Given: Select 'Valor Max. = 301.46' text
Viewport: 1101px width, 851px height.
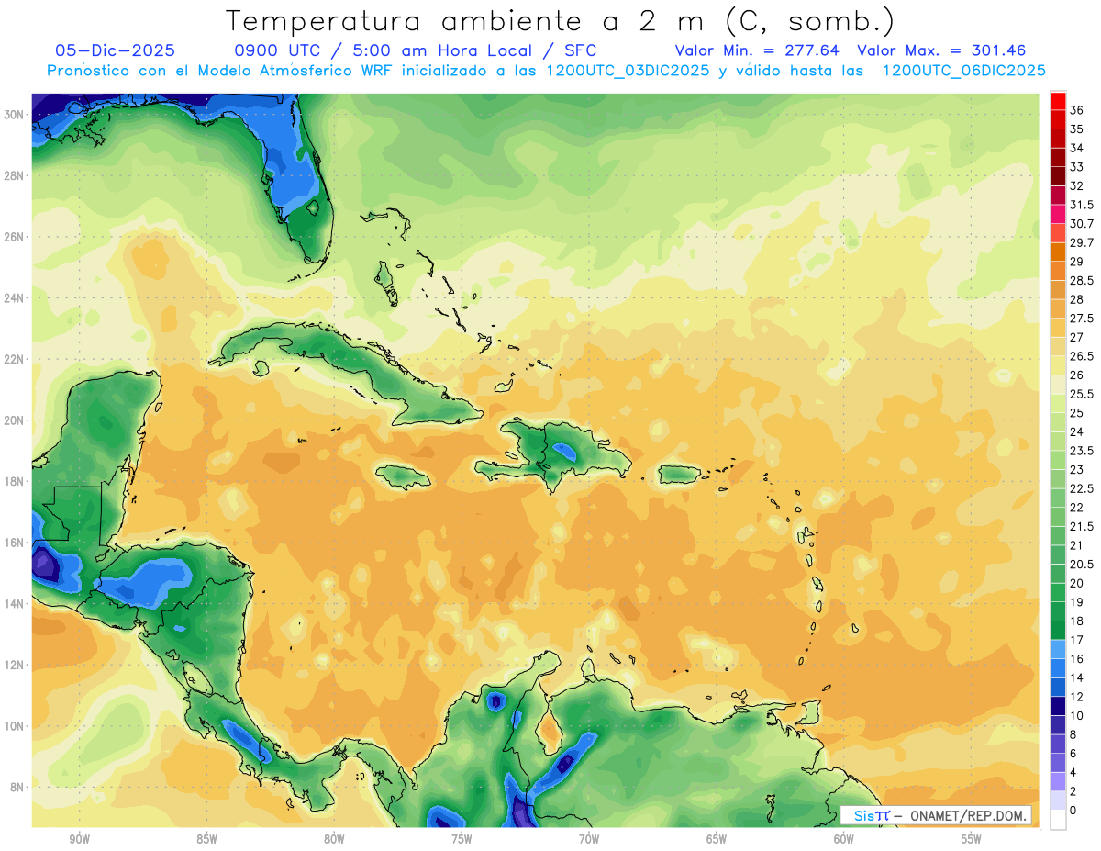Looking at the screenshot, I should point(941,50).
